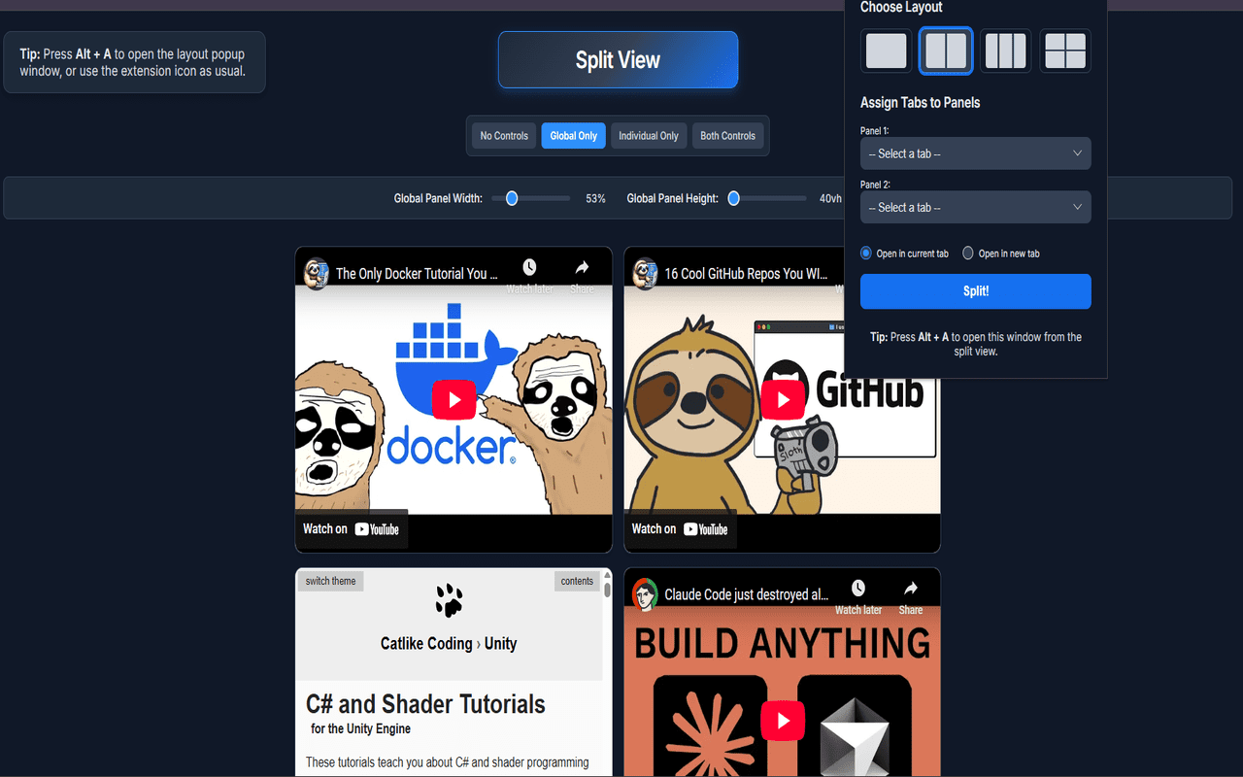The width and height of the screenshot is (1243, 777).
Task: Switch to No Controls mode
Action: pyautogui.click(x=504, y=136)
